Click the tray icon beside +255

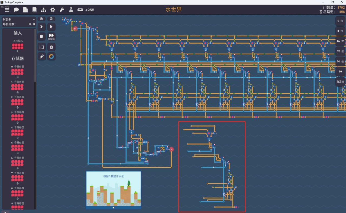click(x=80, y=10)
